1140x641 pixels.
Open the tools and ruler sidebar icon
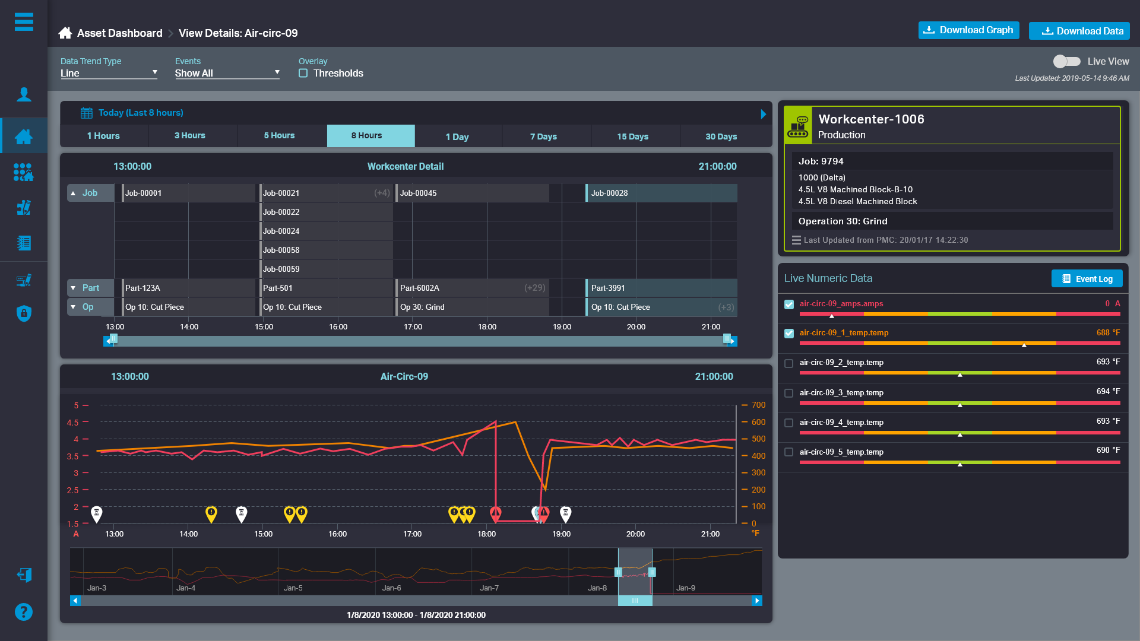coord(24,208)
